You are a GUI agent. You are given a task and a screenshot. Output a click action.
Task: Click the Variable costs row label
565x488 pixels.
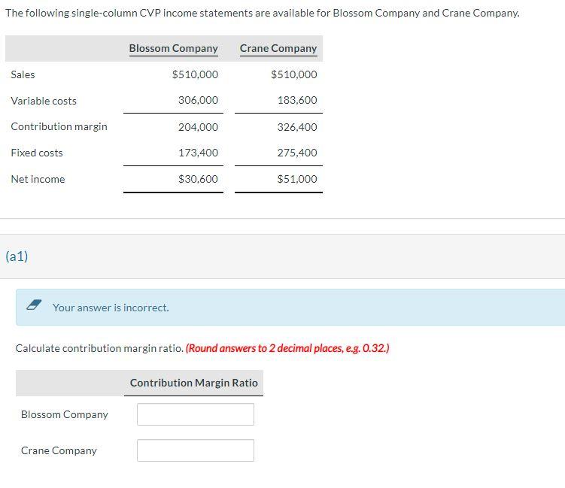(44, 101)
